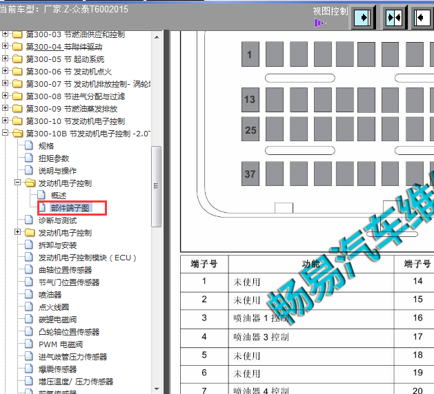Viewport: 434px width, 394px height.
Task: Expand the 第300-08 节进气分配与过滤 folder
Action: coord(5,96)
